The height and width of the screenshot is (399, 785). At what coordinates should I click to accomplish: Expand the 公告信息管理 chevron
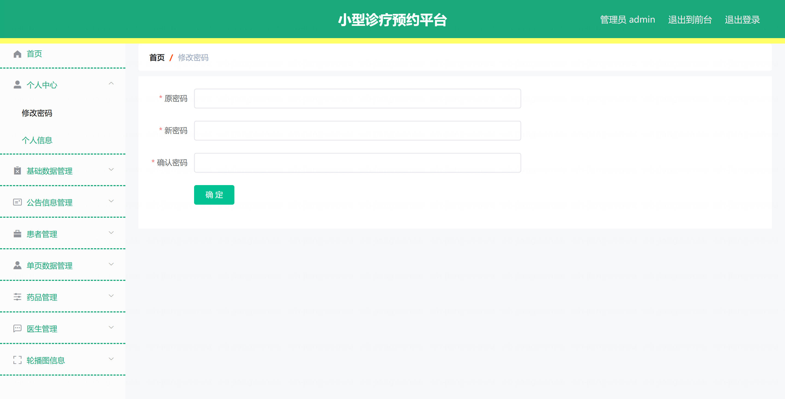[x=111, y=201]
